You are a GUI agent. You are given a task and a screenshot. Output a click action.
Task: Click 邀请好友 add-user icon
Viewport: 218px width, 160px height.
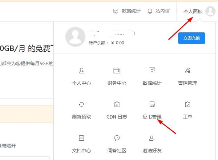(152, 138)
